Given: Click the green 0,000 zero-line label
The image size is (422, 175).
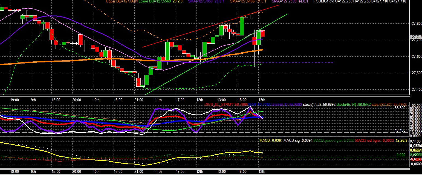Looking at the screenshot, I should pyautogui.click(x=401, y=155).
